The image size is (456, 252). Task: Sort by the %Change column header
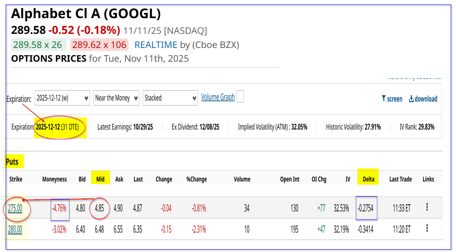click(x=196, y=179)
